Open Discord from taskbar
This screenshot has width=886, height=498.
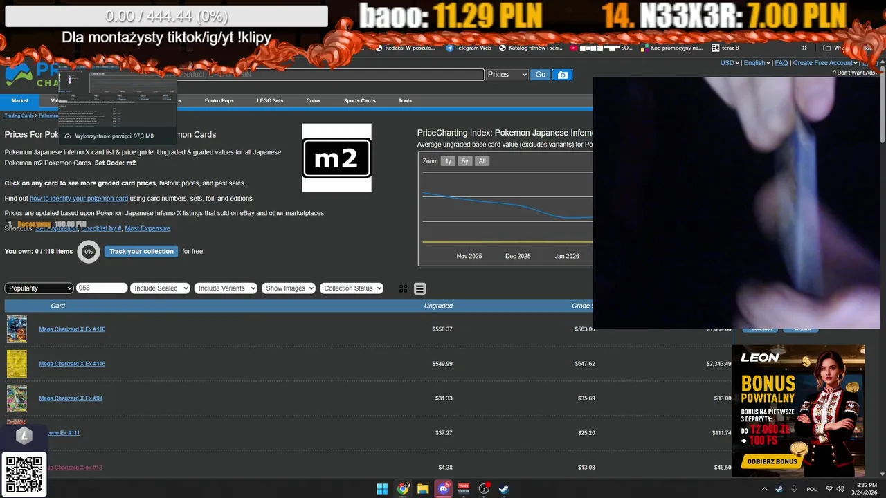(x=444, y=489)
